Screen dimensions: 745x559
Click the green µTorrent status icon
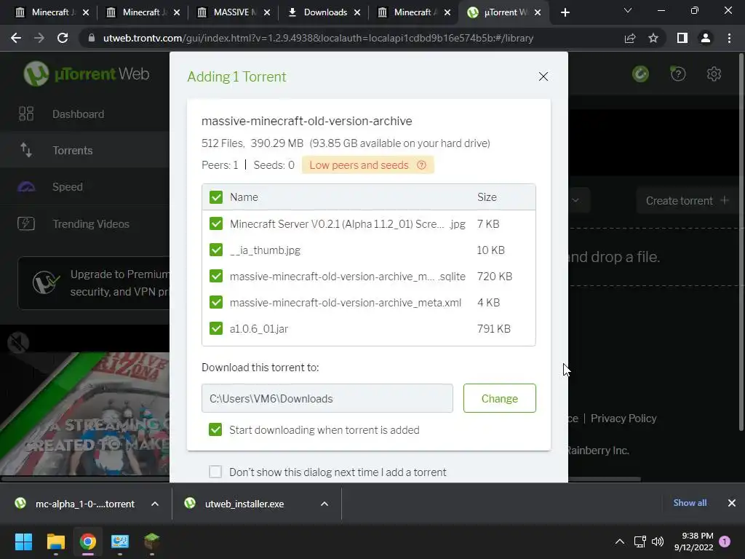[x=640, y=74]
